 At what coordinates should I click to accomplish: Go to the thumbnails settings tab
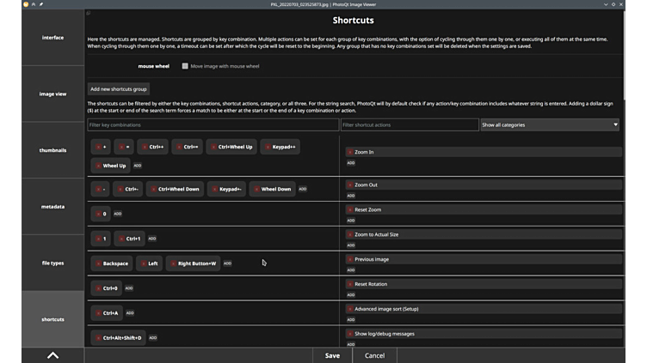click(52, 150)
